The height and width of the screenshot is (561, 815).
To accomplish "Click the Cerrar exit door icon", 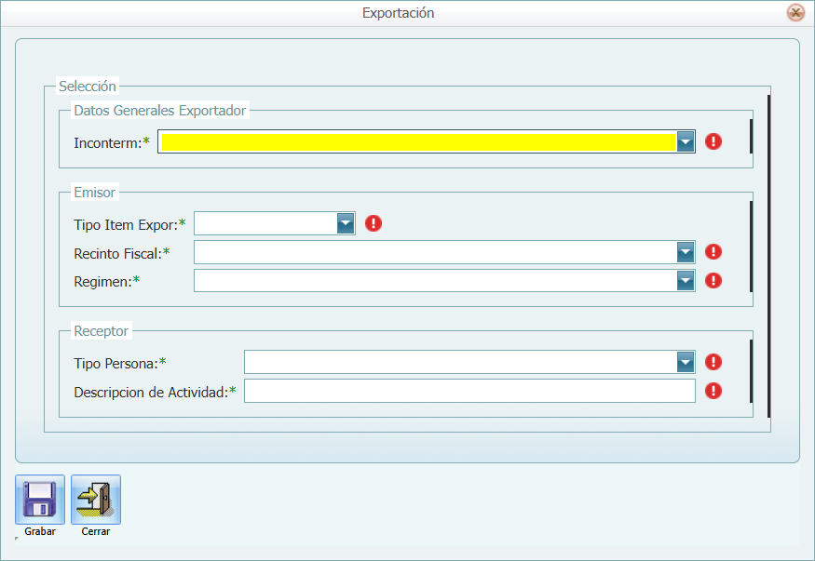I will (96, 500).
